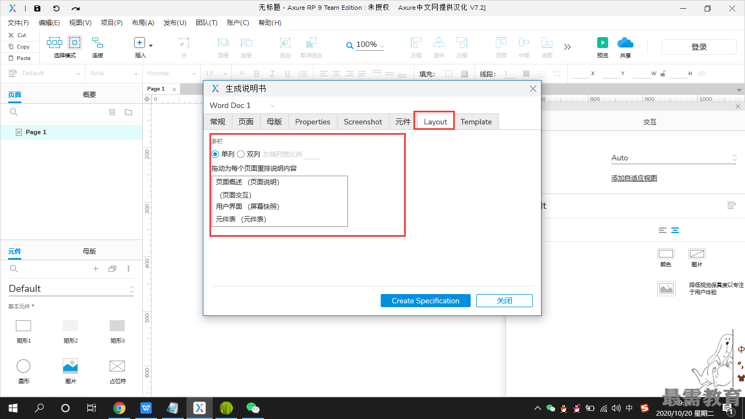
Task: Click the 添加自适应视图 link
Action: [x=634, y=178]
